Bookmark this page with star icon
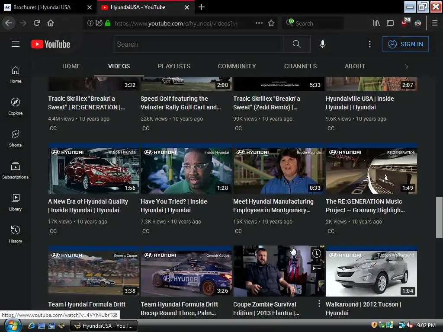The image size is (443, 332). [x=271, y=23]
